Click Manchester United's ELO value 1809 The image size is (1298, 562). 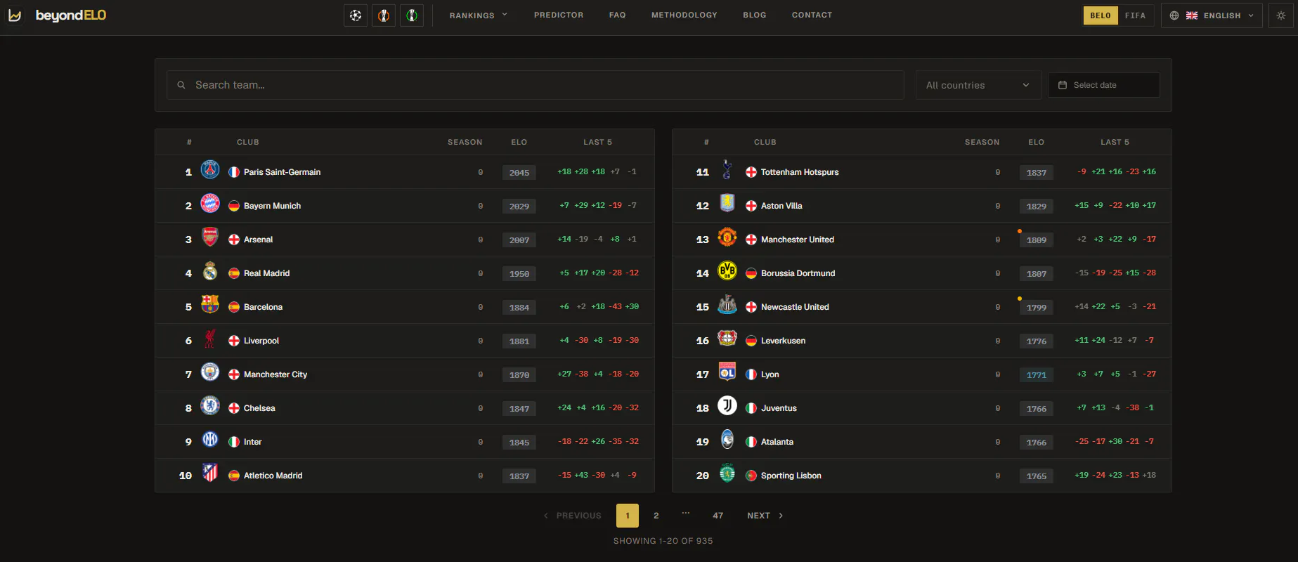1037,240
